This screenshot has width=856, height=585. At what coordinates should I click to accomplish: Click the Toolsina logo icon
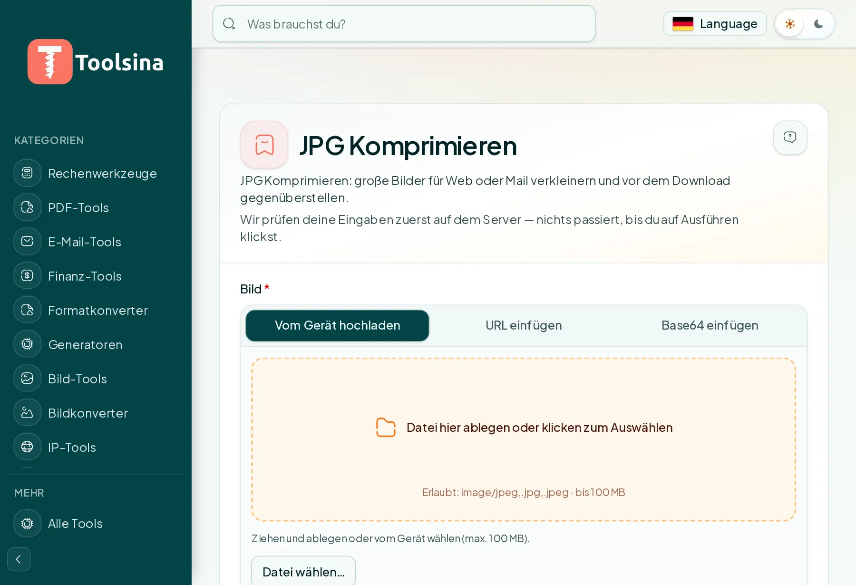click(x=50, y=62)
